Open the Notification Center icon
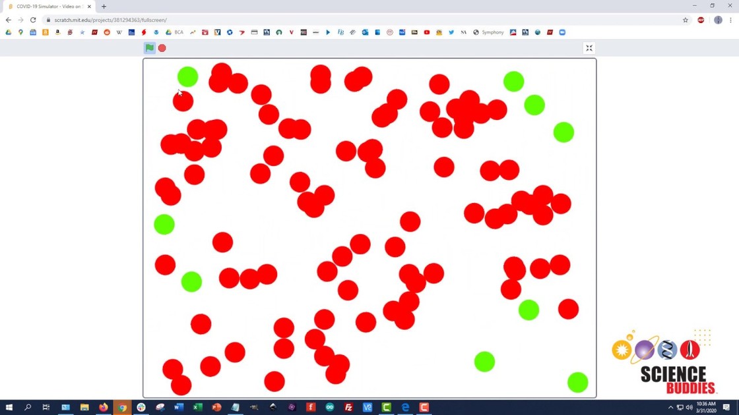The width and height of the screenshot is (739, 415). pos(726,408)
